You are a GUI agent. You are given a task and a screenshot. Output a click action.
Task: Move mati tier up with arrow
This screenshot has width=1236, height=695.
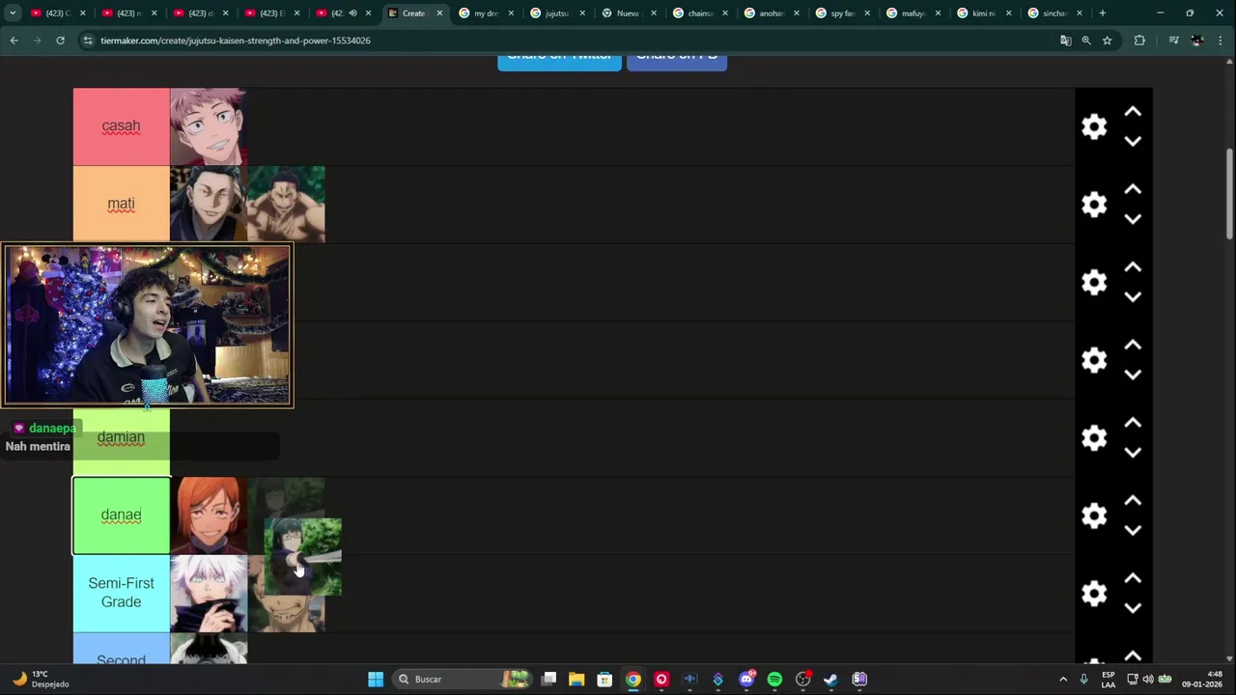(1133, 190)
